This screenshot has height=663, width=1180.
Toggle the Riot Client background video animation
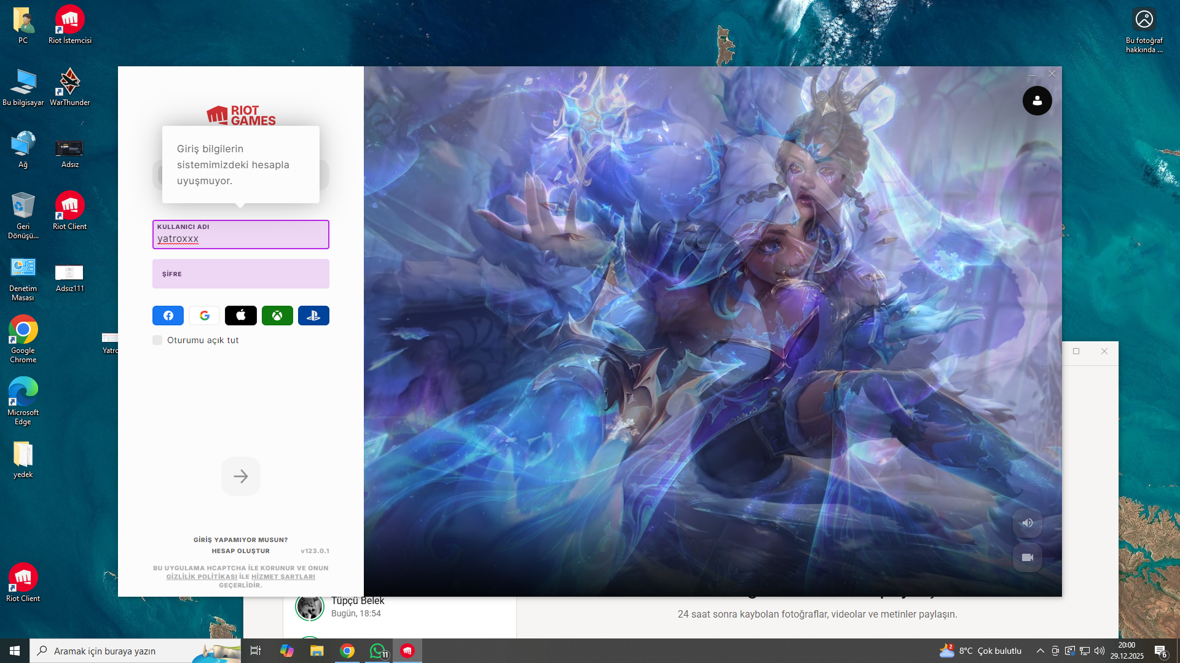(1028, 557)
